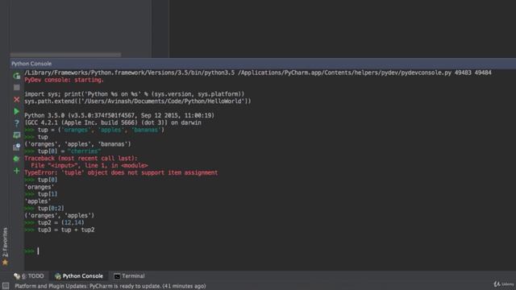Viewport: 516px width, 290px height.
Task: Click the Traceback (most recent call last) line
Action: [81, 159]
